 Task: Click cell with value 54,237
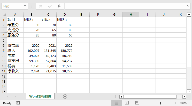coord(65,61)
